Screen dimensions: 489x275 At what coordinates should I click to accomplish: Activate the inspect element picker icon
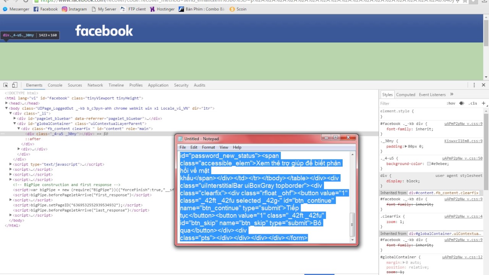coord(6,85)
